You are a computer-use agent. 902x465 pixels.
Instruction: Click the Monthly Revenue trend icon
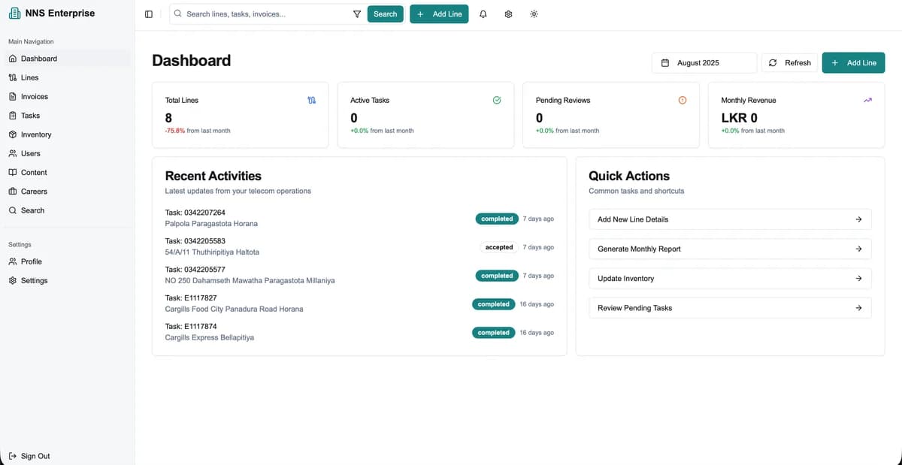pos(868,100)
